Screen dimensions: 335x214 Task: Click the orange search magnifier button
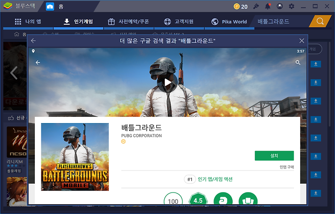(x=320, y=21)
